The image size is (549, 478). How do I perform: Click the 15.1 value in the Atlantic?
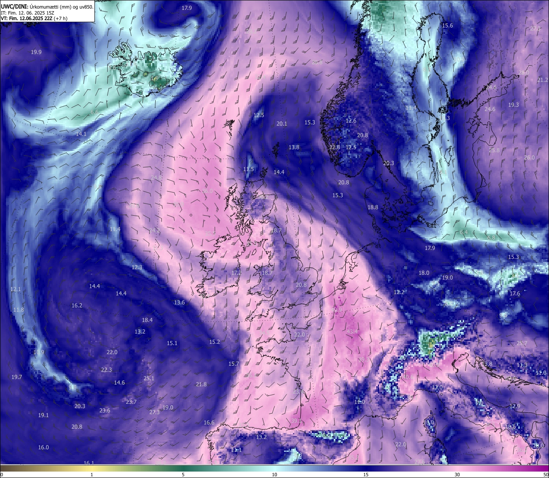(172, 343)
